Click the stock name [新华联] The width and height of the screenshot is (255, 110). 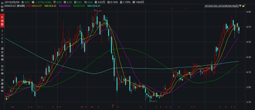pos(21,6)
